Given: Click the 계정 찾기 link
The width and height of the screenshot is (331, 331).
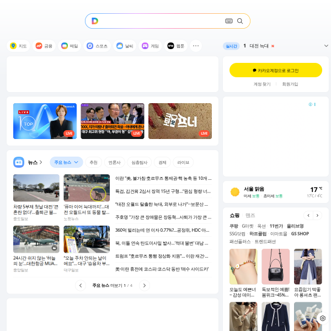Looking at the screenshot, I should pos(262,84).
